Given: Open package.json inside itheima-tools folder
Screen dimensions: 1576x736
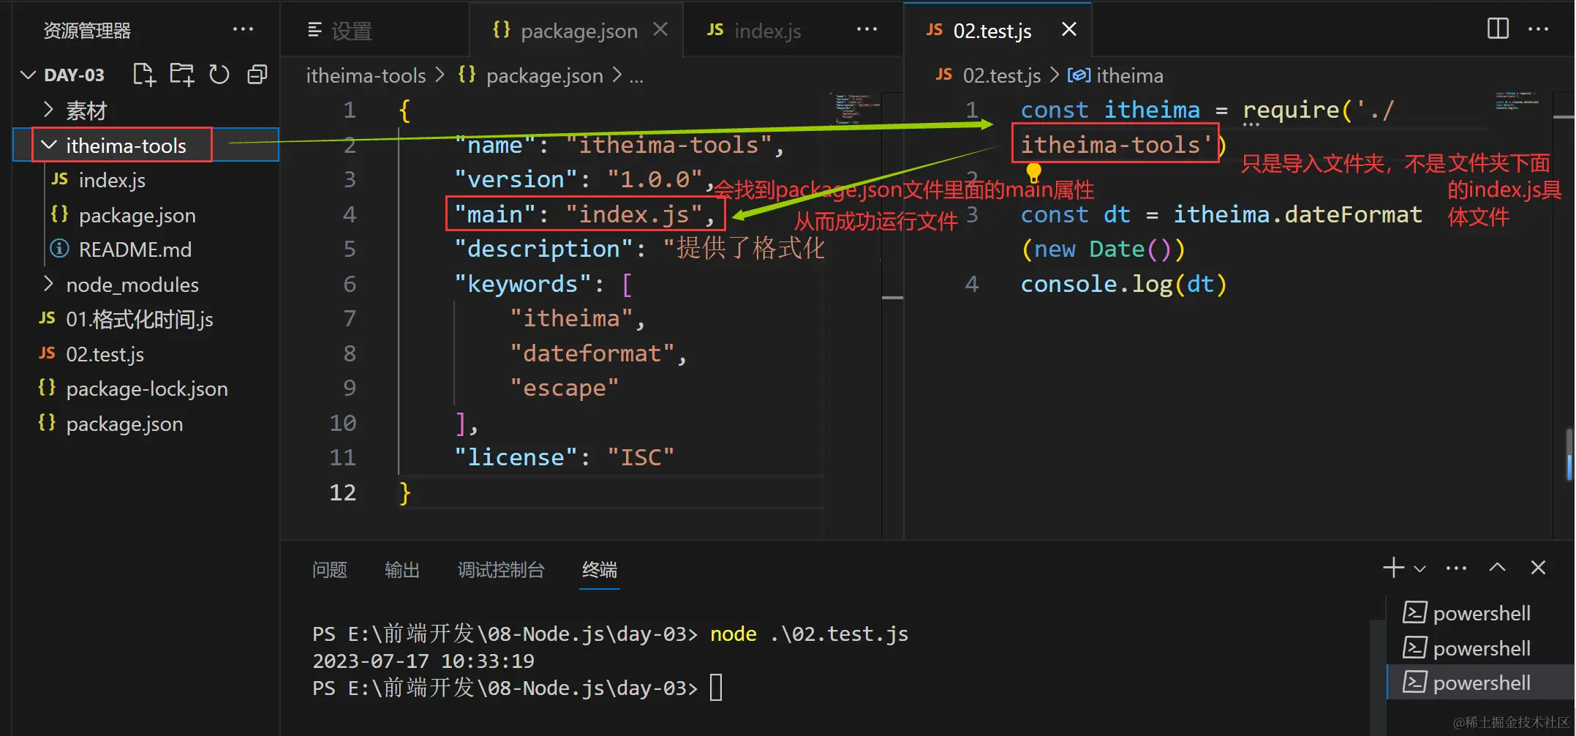Looking at the screenshot, I should 137,215.
